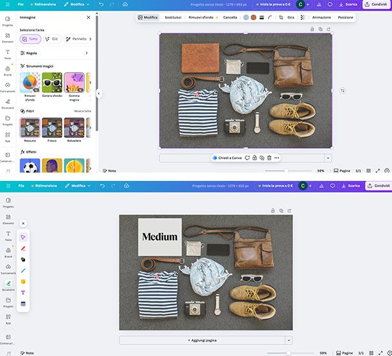Click the undo arrow in the top screenshot header
The width and height of the screenshot is (392, 356).
coord(101,4)
